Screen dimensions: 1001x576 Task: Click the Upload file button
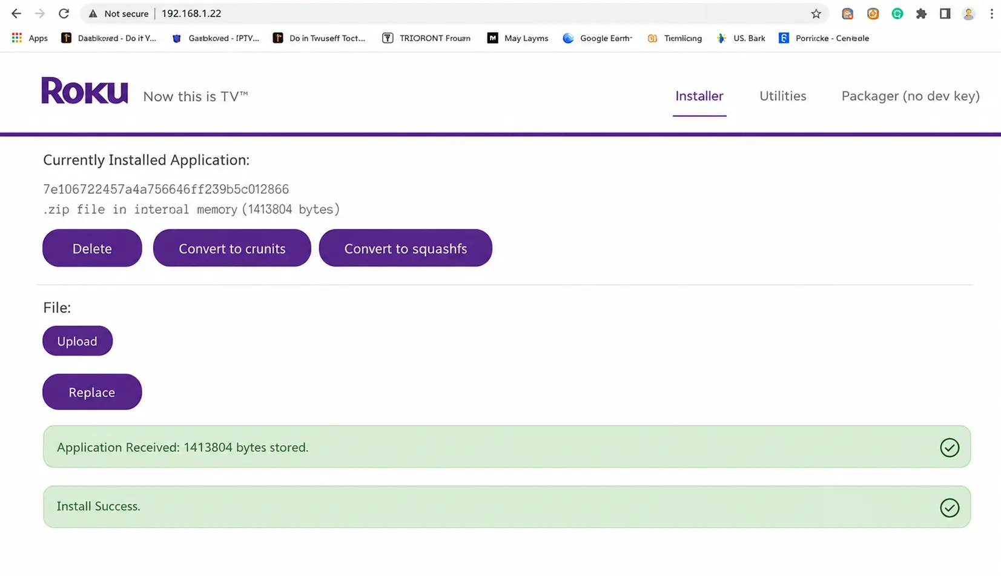pyautogui.click(x=78, y=341)
